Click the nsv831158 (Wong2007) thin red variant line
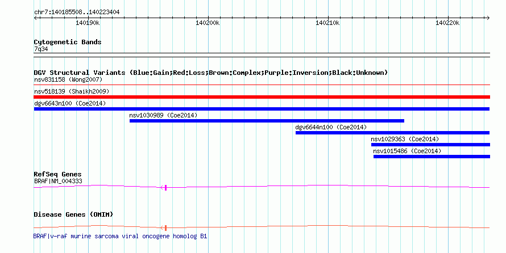 point(262,85)
